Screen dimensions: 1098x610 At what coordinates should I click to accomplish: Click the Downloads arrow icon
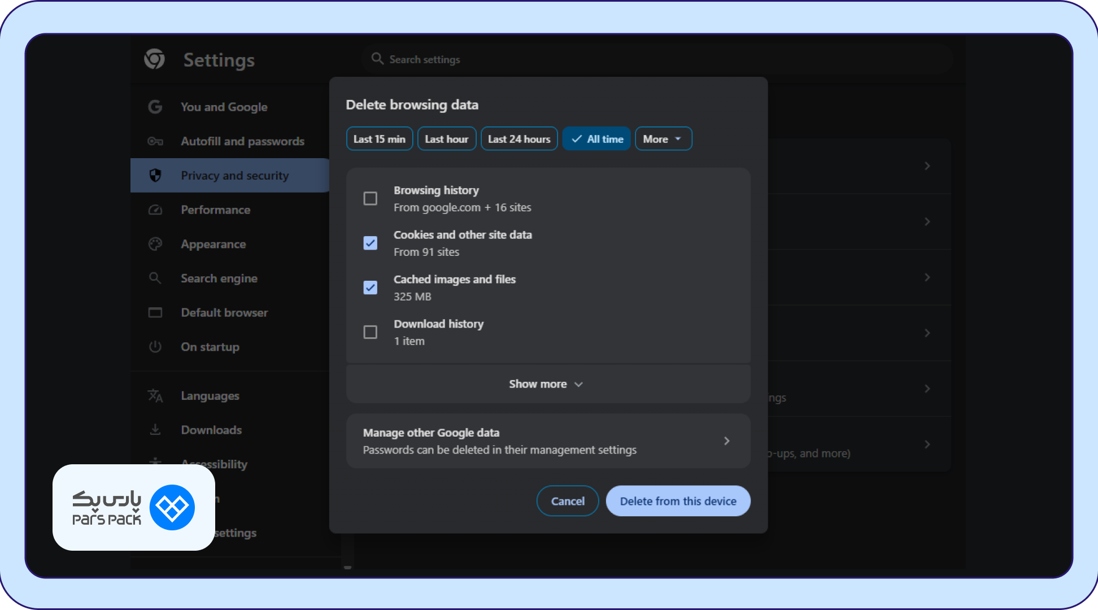155,430
